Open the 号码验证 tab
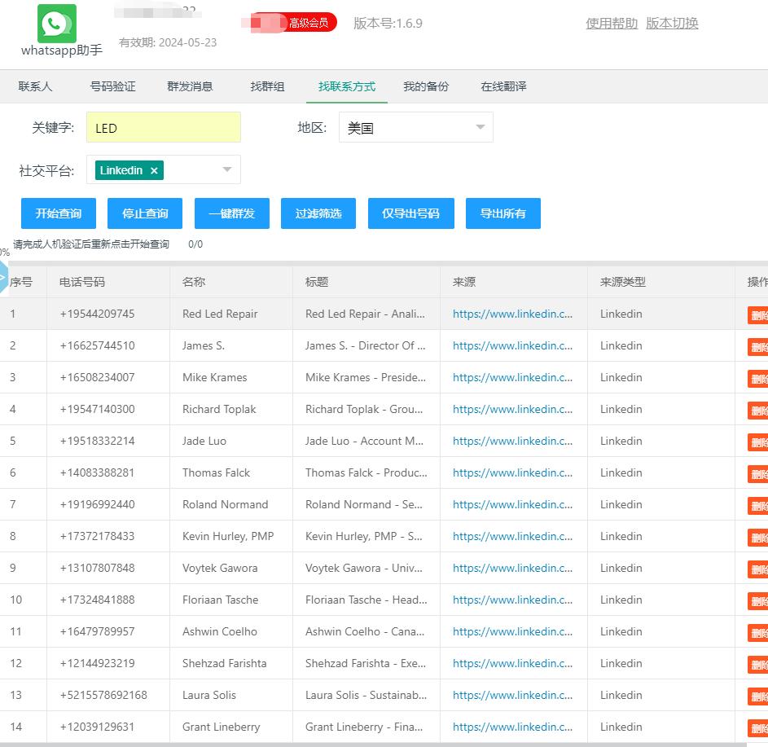 (112, 86)
